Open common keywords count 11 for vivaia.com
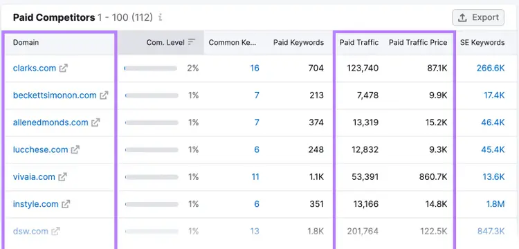The width and height of the screenshot is (519, 249). (x=255, y=176)
